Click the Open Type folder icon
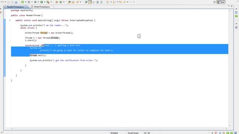The width and height of the screenshot is (239, 134). pos(69,2)
